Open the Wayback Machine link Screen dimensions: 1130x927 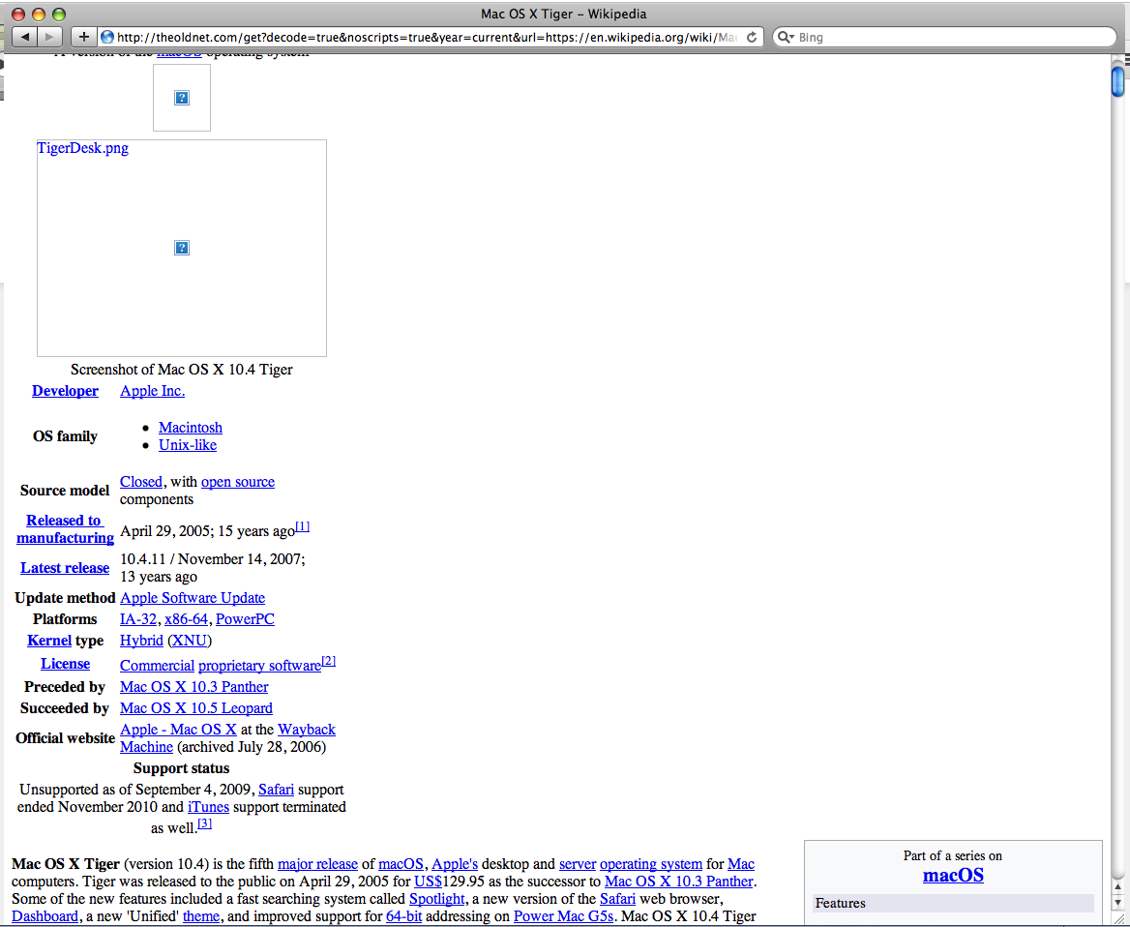click(307, 730)
